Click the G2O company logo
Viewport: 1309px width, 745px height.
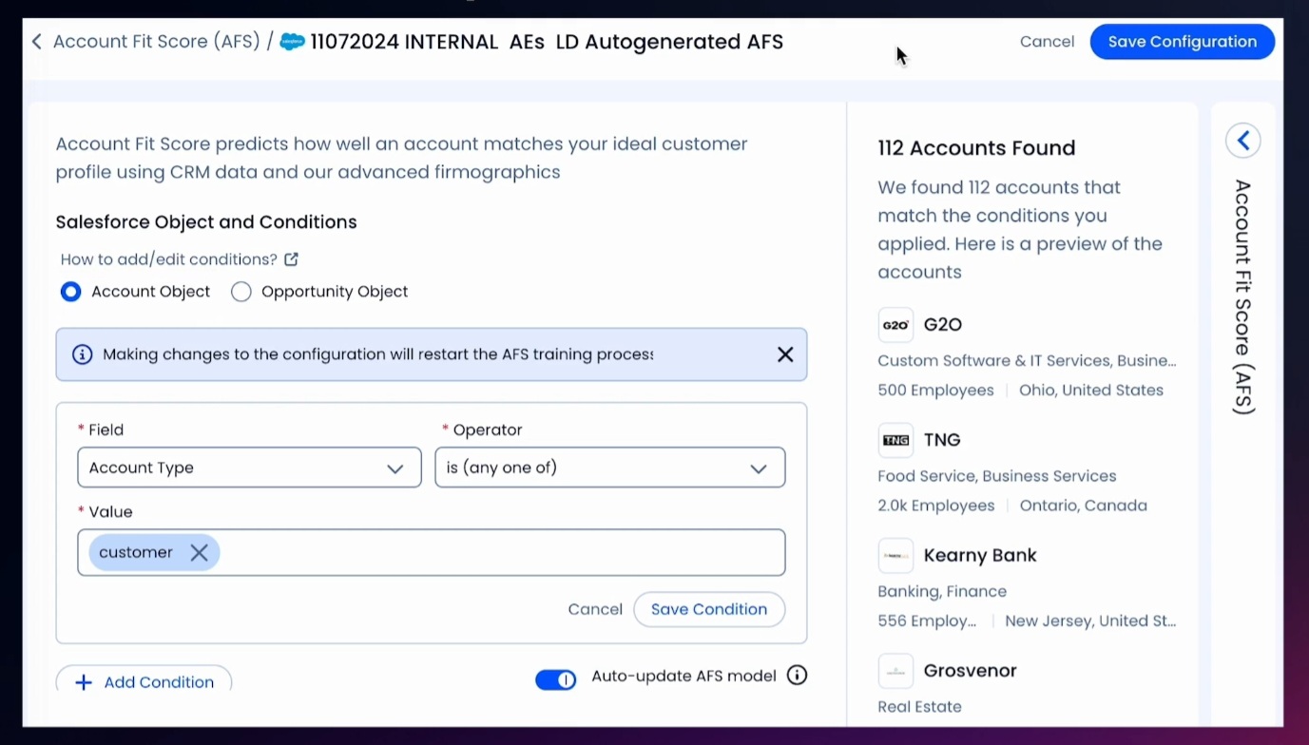coord(895,325)
